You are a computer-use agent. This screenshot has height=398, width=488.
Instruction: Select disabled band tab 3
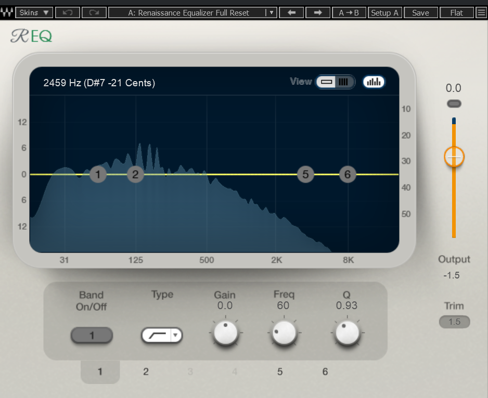pyautogui.click(x=190, y=372)
